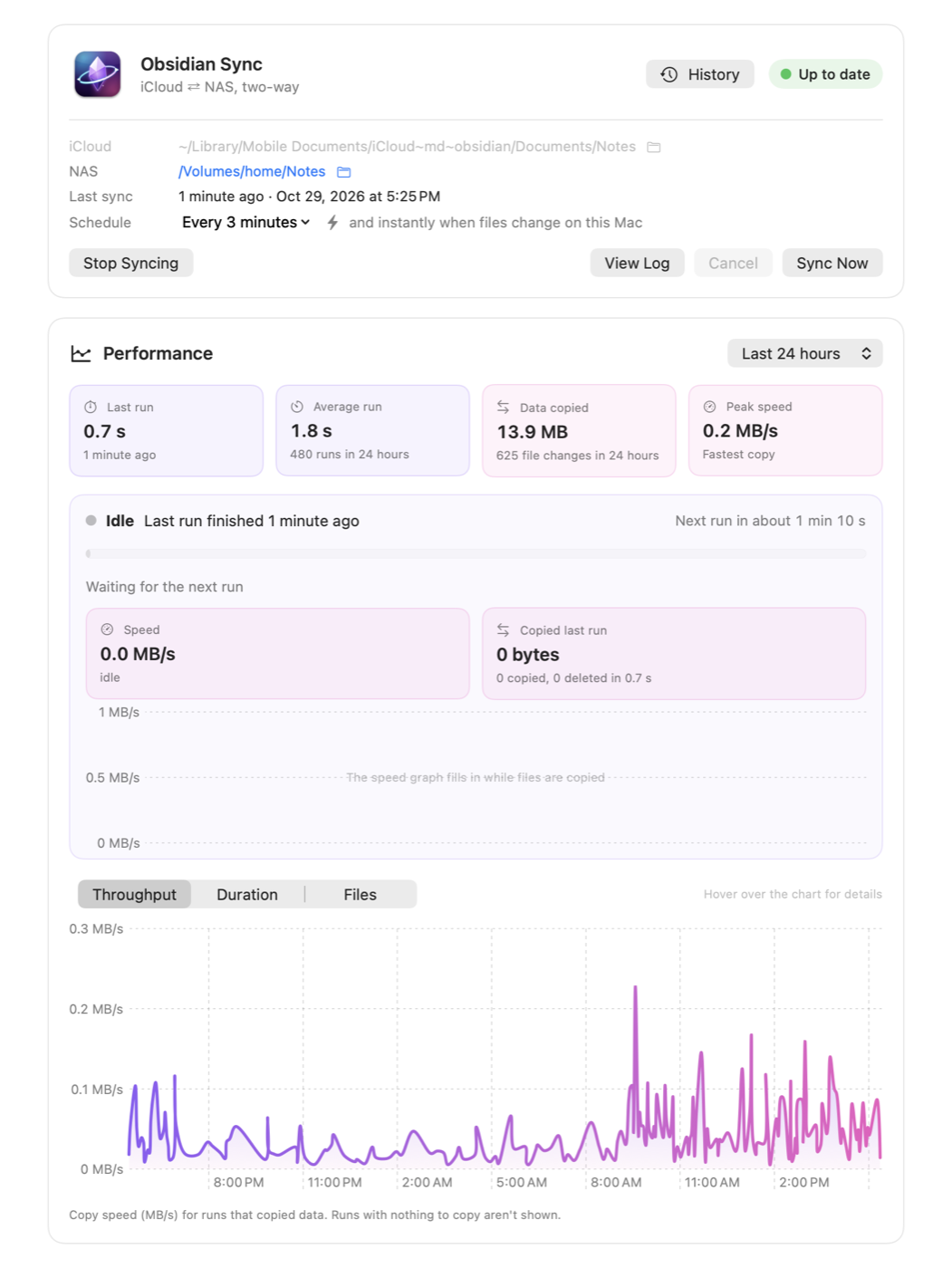Click the Up to date status badge
The image size is (952, 1268).
[825, 74]
